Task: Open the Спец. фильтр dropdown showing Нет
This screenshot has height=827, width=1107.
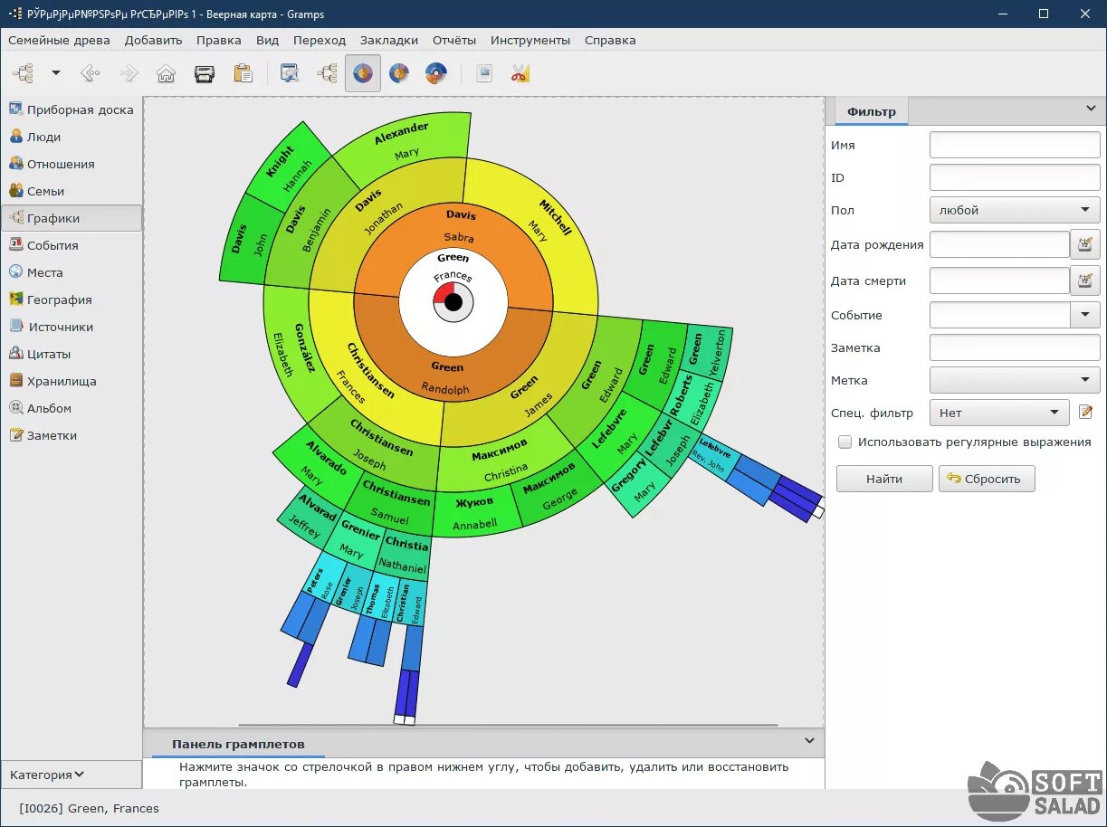Action: (999, 413)
